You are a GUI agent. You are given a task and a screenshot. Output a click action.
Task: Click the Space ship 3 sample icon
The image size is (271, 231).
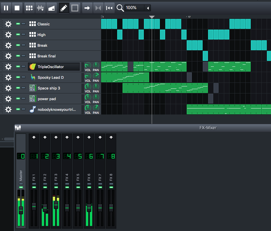tap(32, 88)
